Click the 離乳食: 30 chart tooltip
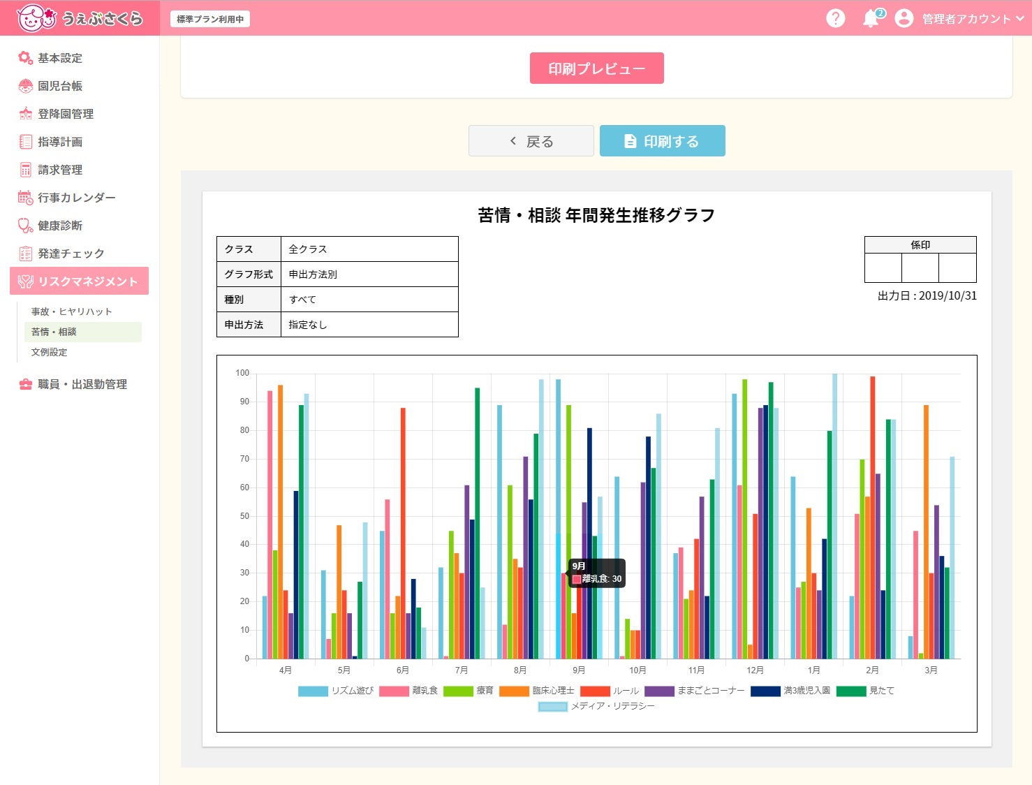 coord(596,573)
